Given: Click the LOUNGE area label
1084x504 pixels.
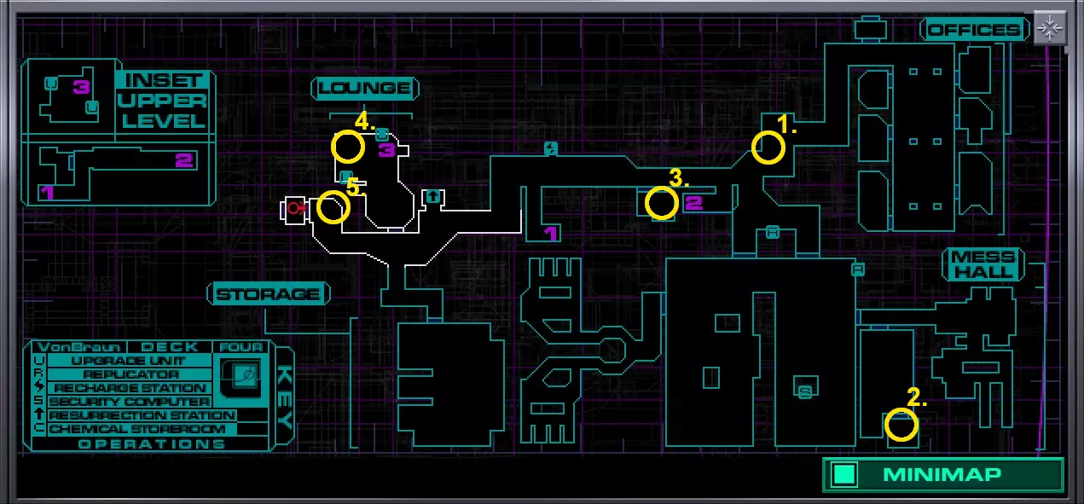Looking at the screenshot, I should (x=366, y=88).
